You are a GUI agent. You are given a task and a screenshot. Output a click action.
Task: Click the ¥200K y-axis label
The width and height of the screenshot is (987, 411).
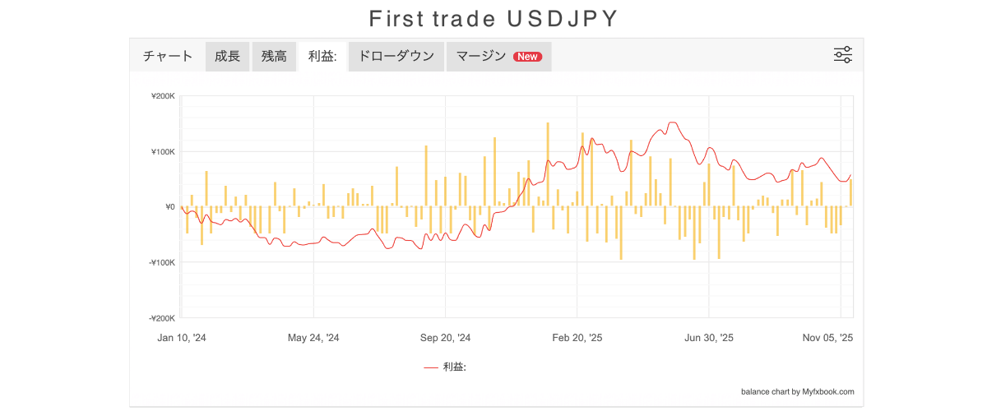pos(163,96)
